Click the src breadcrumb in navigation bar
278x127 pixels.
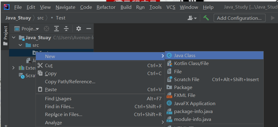(40, 18)
